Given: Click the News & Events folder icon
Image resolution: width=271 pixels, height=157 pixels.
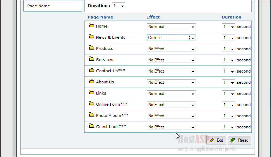Looking at the screenshot, I should coord(91,36).
